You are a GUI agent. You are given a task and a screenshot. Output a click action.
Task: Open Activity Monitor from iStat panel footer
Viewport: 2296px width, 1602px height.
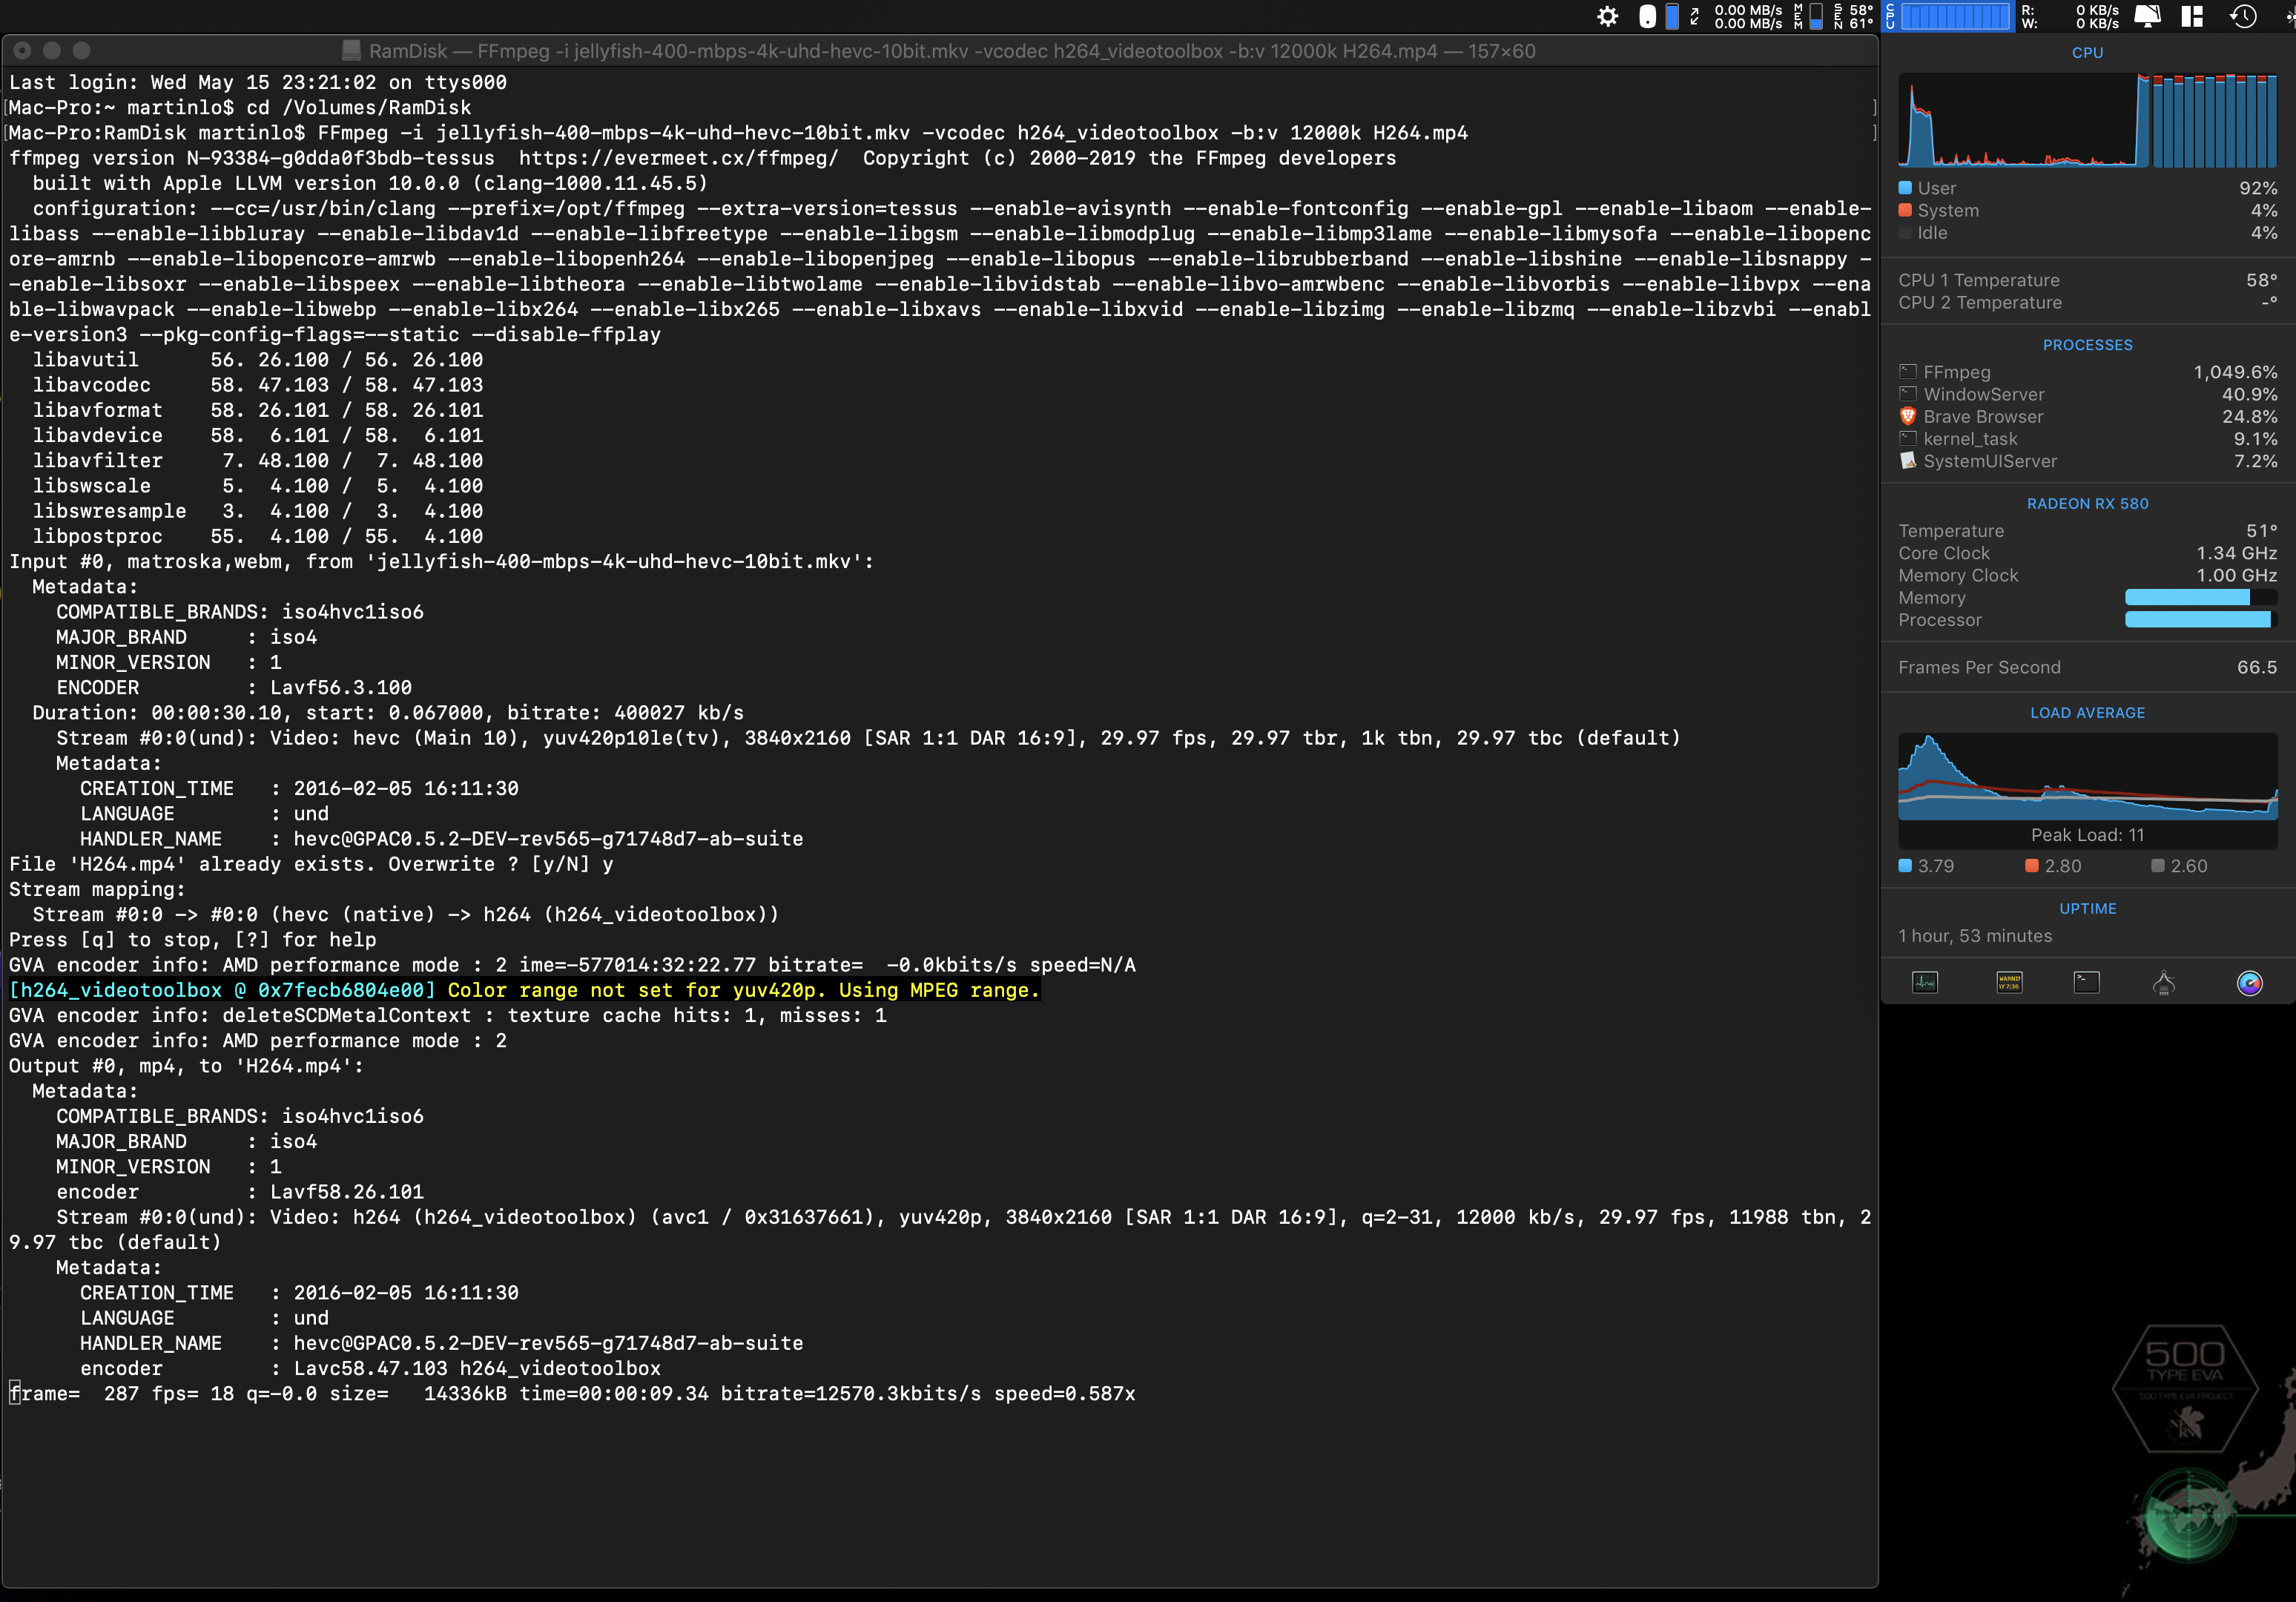(x=1925, y=983)
